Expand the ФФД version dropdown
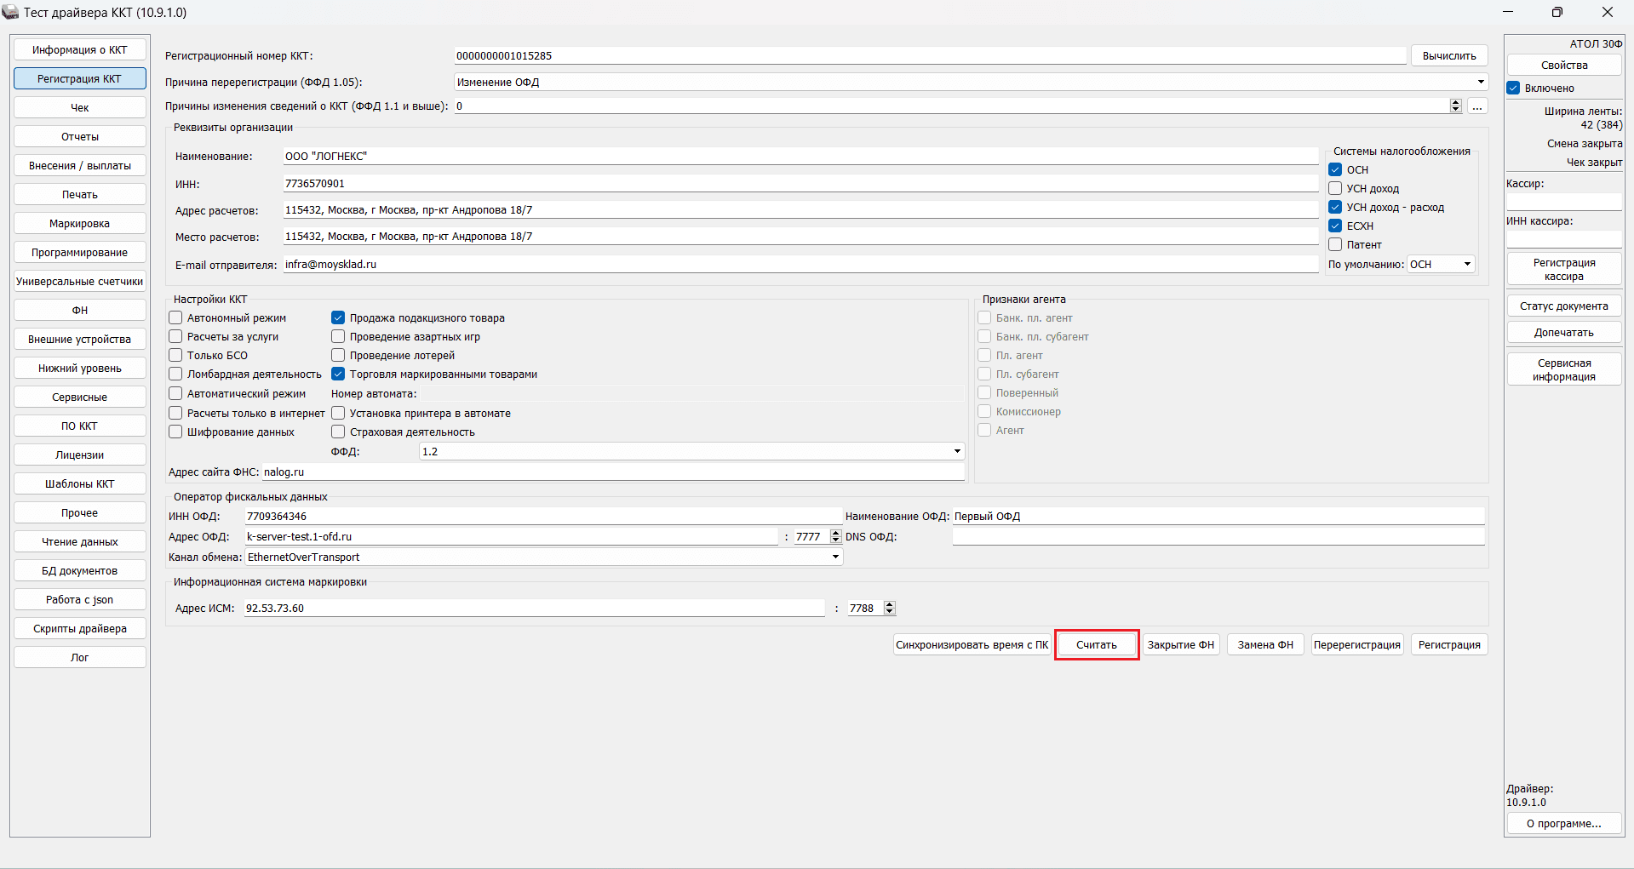 957,451
